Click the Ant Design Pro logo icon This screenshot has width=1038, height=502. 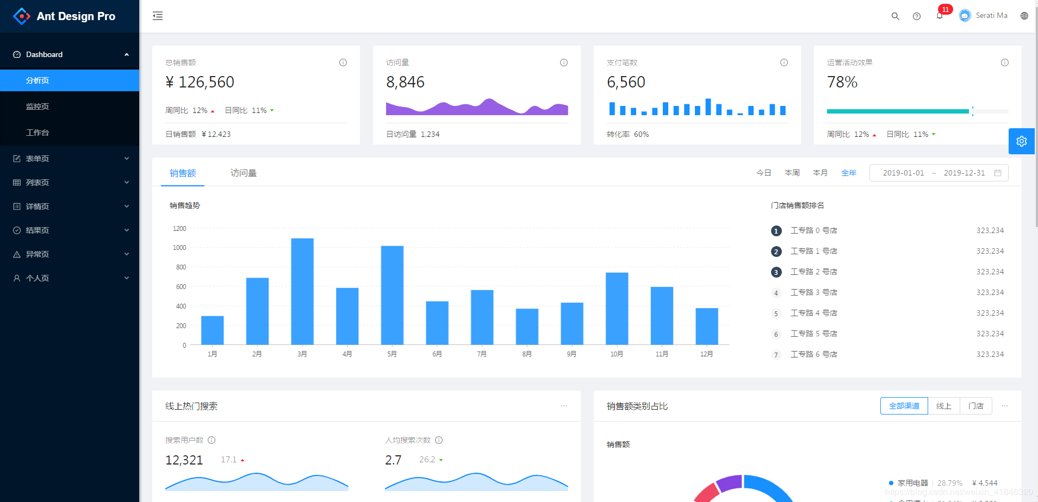coord(22,16)
